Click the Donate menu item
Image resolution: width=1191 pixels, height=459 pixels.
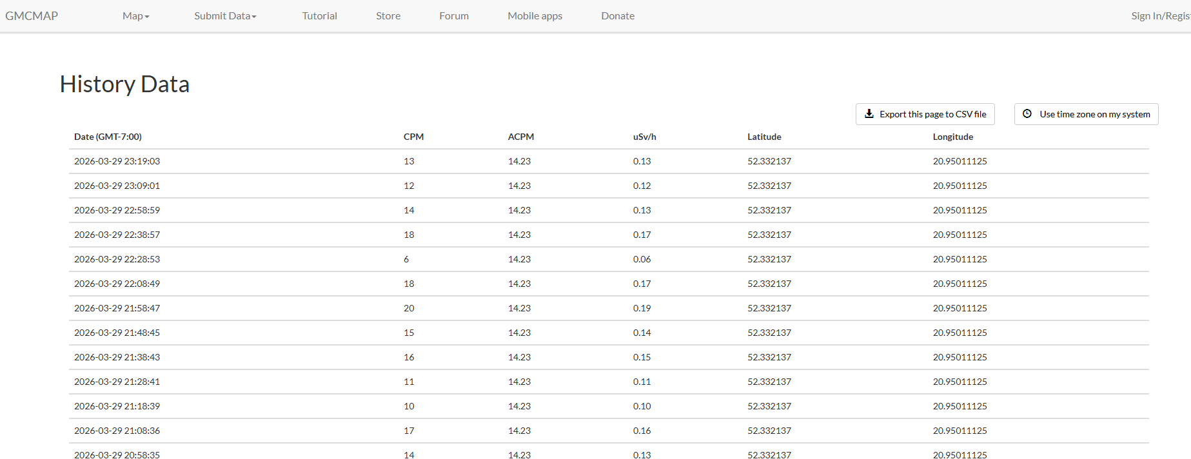pyautogui.click(x=618, y=16)
